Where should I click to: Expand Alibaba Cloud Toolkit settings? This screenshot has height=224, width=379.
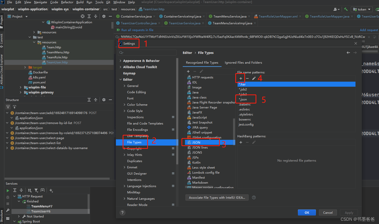(x=120, y=67)
